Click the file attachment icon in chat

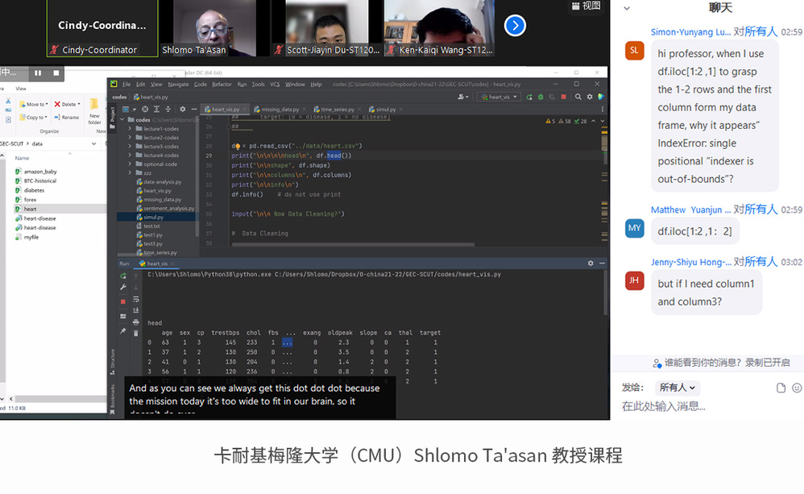coord(781,388)
